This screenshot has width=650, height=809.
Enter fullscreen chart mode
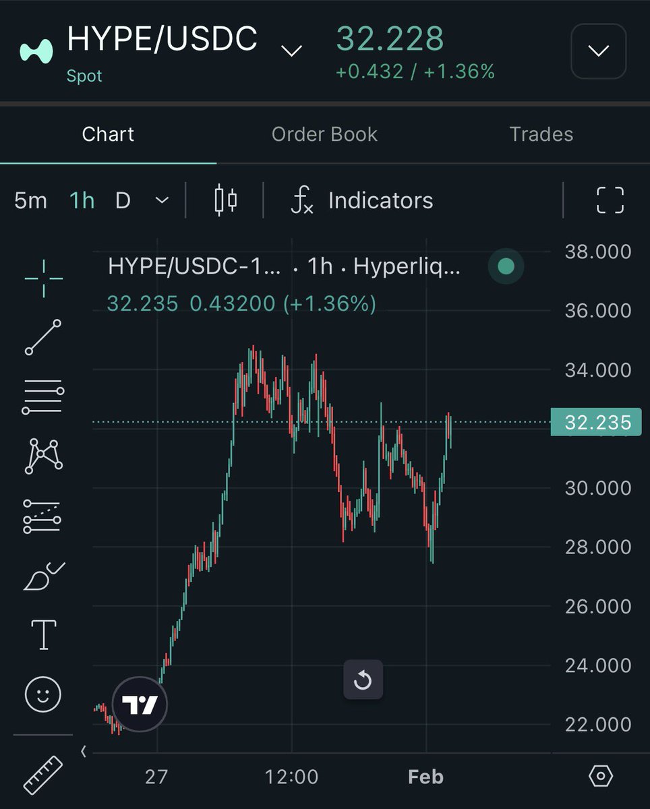pyautogui.click(x=609, y=200)
